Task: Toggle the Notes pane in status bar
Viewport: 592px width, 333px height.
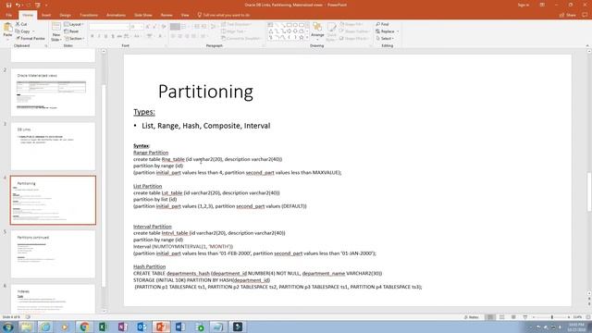Action: [472, 317]
